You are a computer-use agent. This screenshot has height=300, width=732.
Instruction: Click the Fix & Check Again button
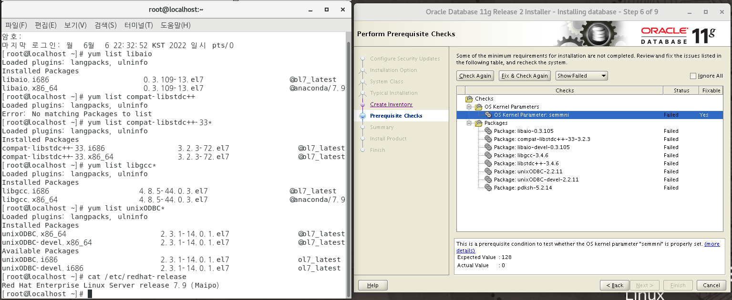[x=525, y=76]
